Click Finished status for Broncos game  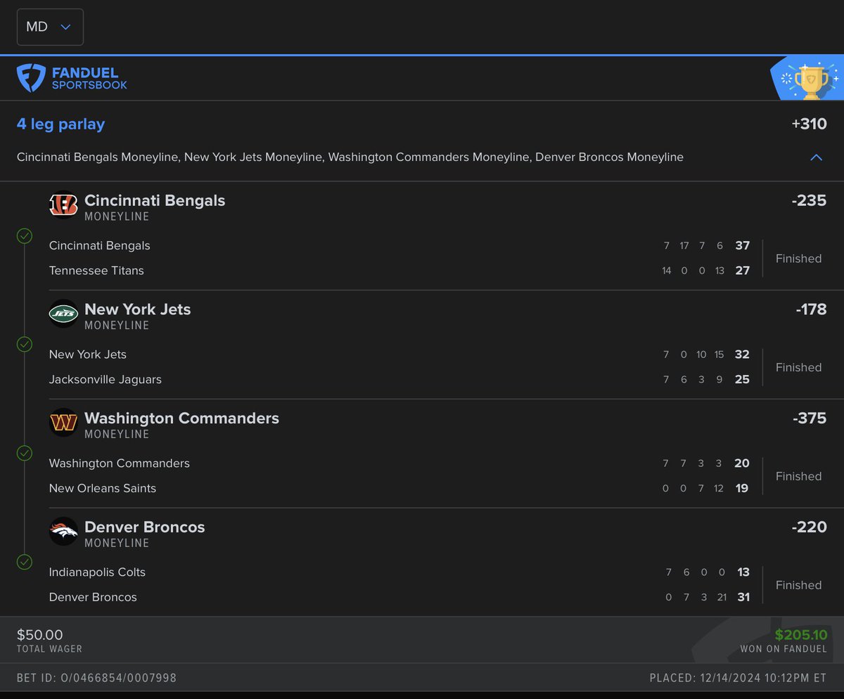(798, 585)
